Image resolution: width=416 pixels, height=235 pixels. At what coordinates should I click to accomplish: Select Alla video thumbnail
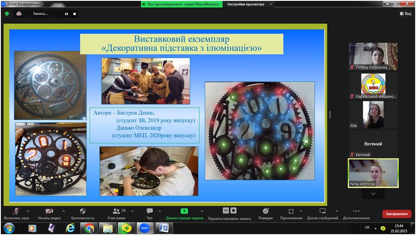click(373, 115)
